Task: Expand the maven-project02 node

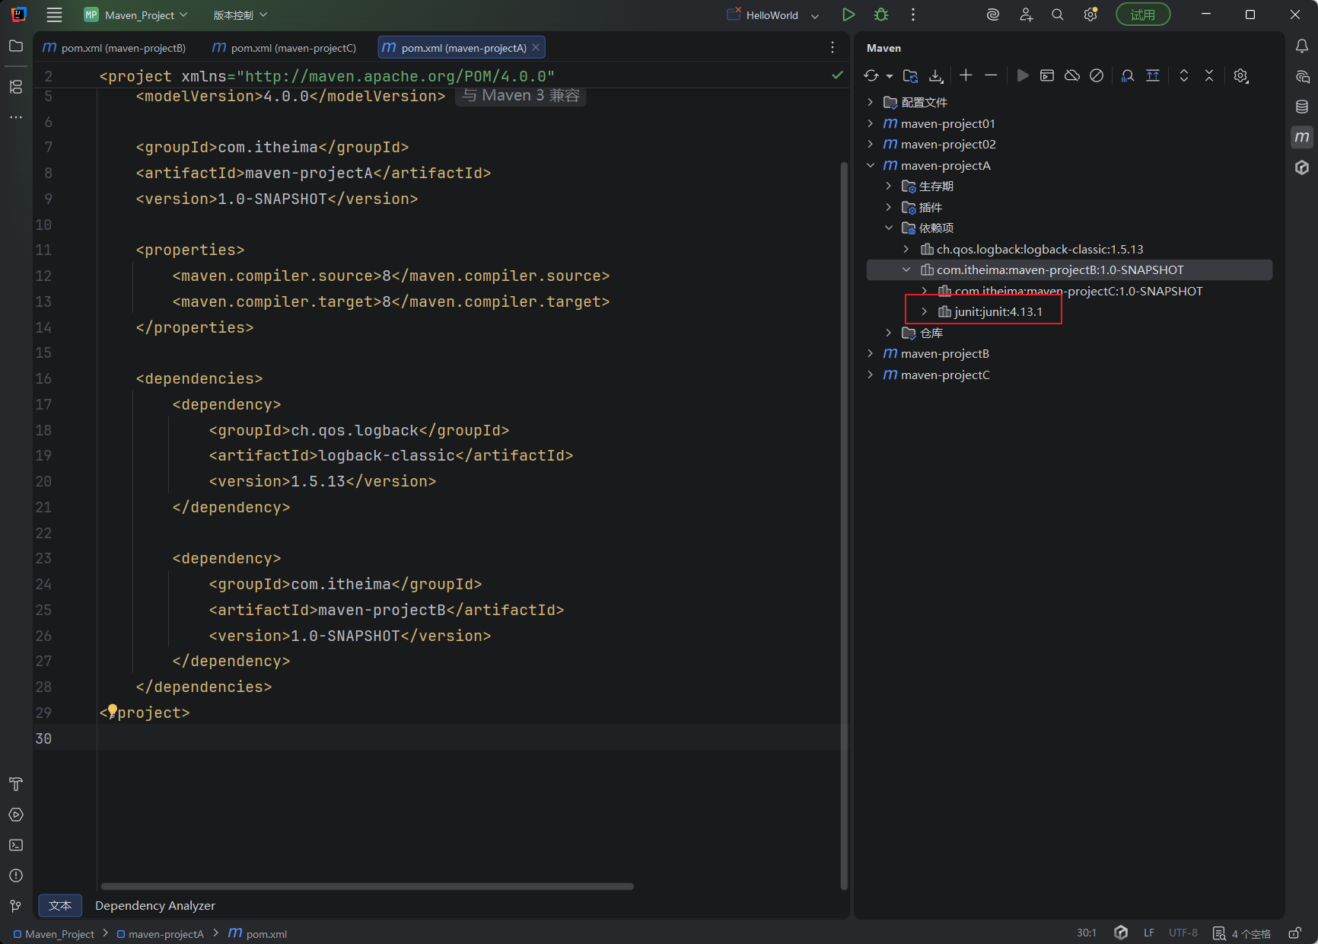Action: coord(871,144)
